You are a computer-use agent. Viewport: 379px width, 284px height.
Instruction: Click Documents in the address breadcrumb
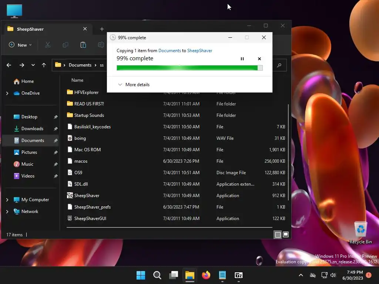click(80, 65)
